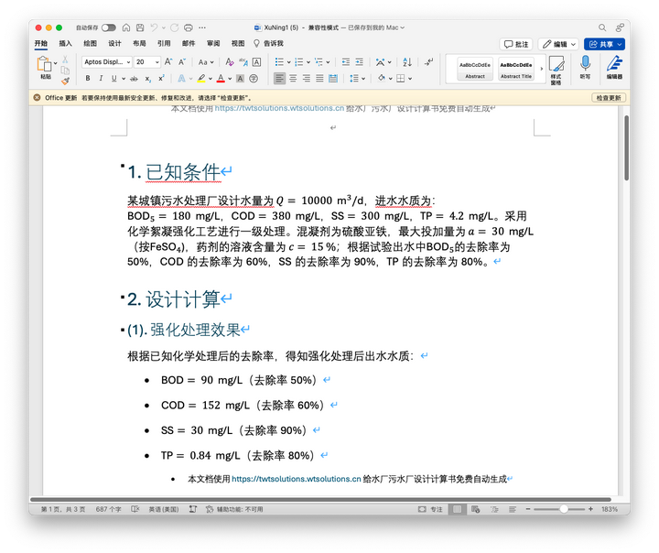Toggle the 自动保存 AutoSave switch
The image size is (659, 553).
(108, 27)
